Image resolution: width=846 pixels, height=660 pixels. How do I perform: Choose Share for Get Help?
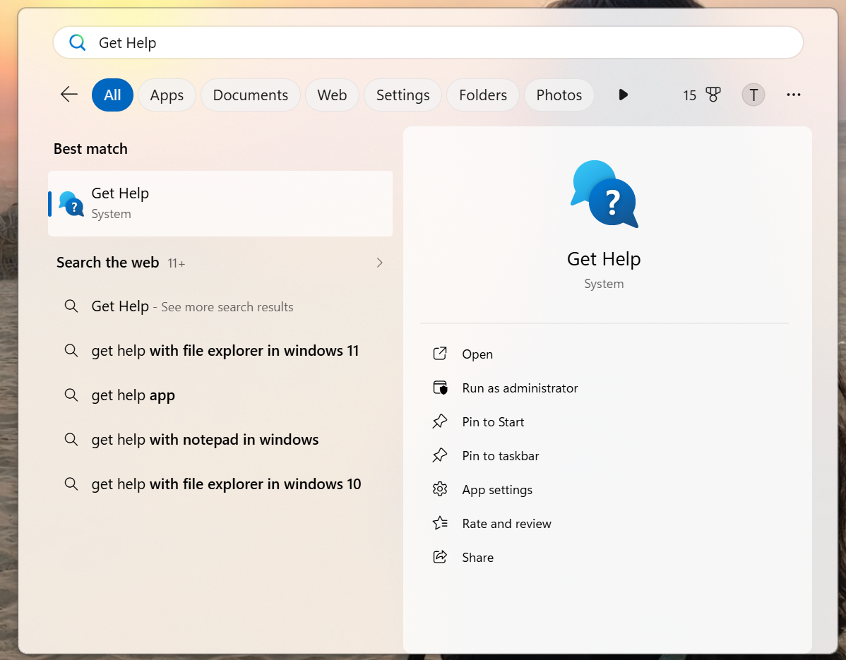point(477,558)
